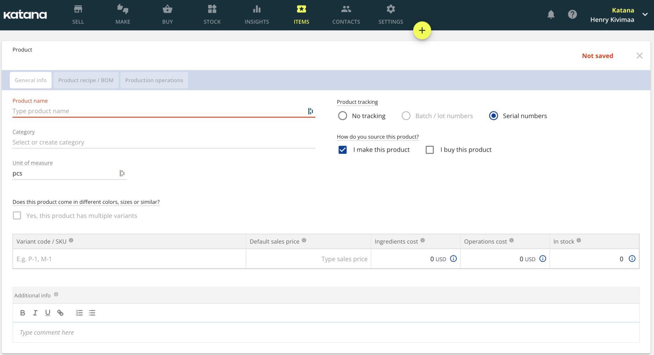Open the notifications bell
The height and width of the screenshot is (355, 654).
click(x=551, y=14)
